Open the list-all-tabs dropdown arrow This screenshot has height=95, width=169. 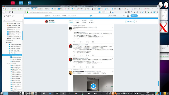158,9
